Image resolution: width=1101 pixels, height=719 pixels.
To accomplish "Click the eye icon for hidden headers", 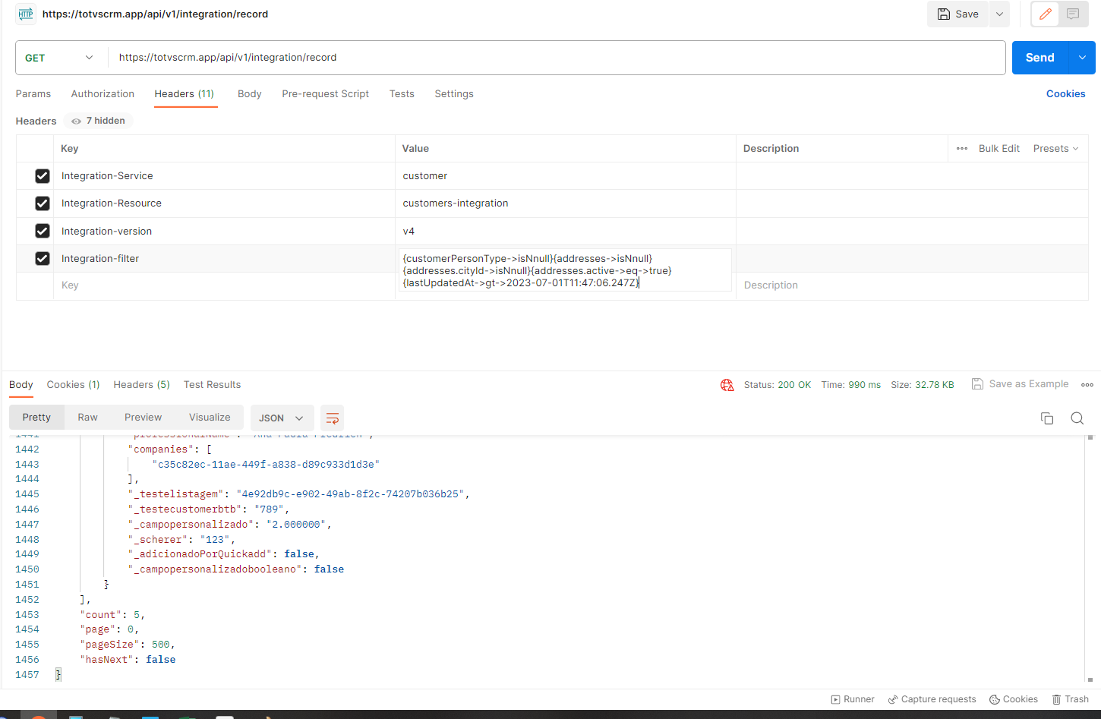I will coord(76,121).
